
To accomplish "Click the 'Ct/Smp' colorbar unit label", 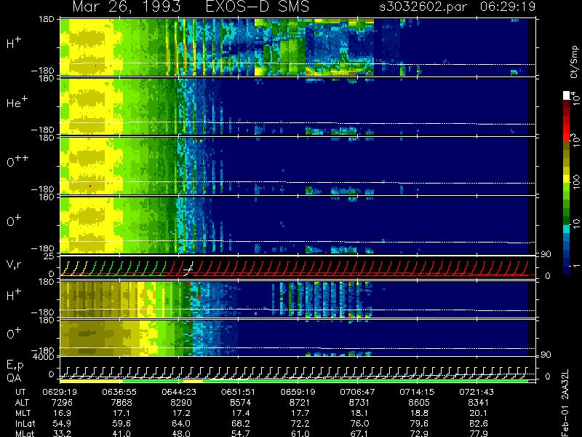I will pyautogui.click(x=574, y=62).
